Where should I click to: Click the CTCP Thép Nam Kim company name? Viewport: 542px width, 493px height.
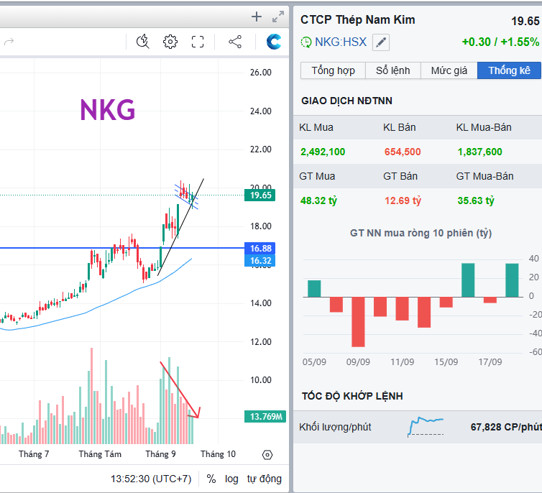point(358,19)
